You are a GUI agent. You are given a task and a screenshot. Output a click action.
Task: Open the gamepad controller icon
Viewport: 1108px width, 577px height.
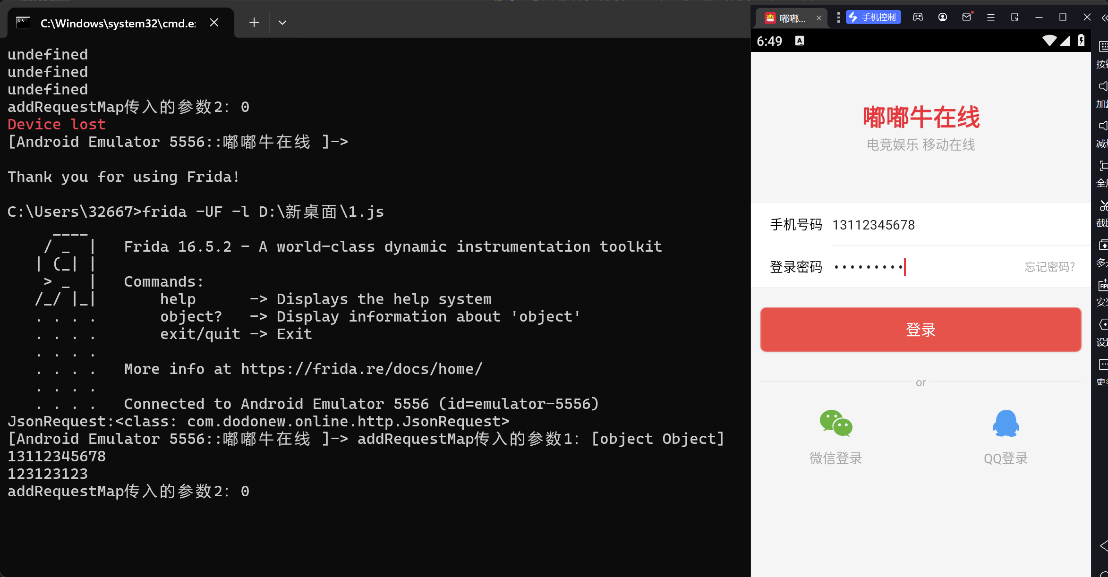(x=918, y=17)
